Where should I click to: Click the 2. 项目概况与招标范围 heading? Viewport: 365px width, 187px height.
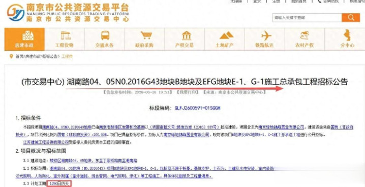click(x=41, y=151)
